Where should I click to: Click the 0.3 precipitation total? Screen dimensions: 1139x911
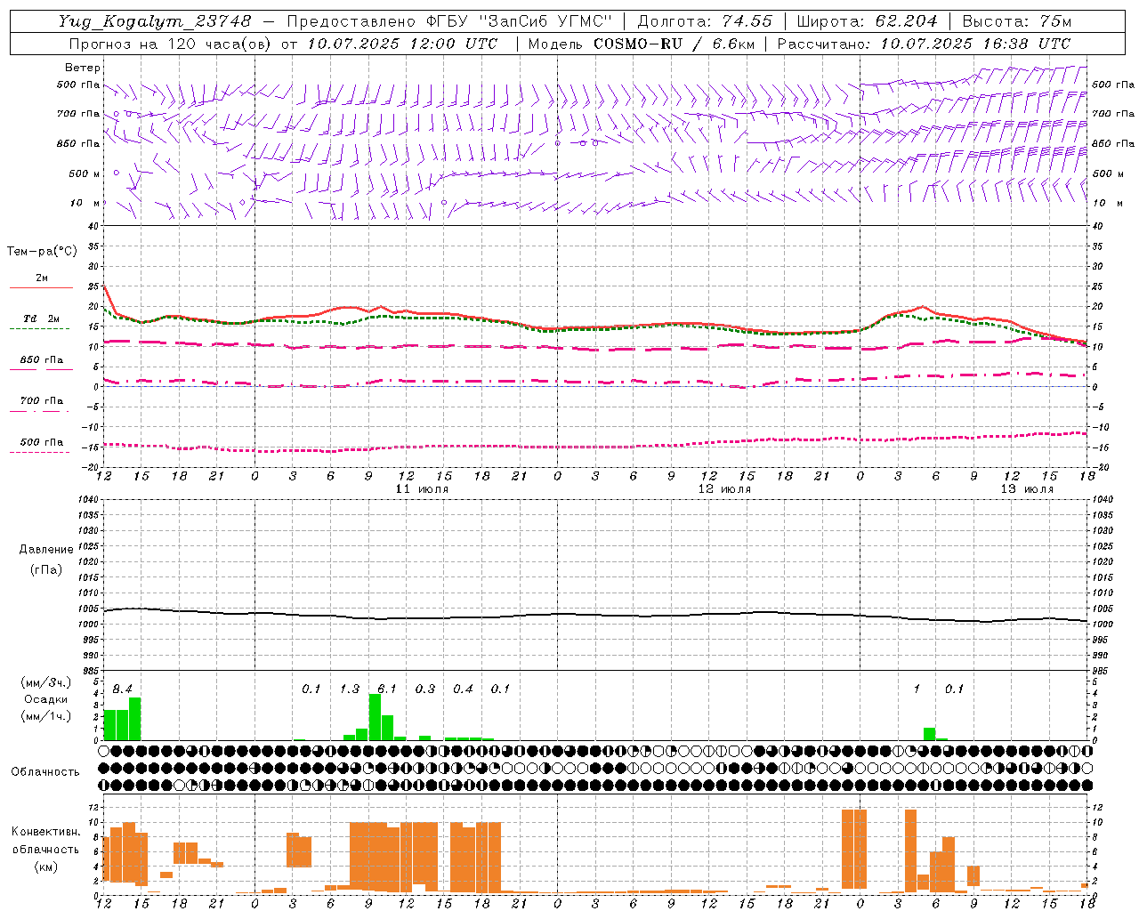[425, 689]
